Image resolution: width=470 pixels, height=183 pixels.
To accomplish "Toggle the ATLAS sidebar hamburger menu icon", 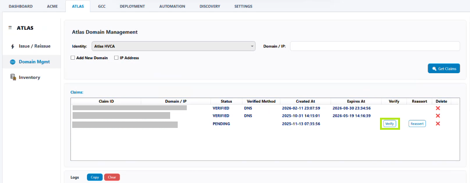I will coord(10,28).
